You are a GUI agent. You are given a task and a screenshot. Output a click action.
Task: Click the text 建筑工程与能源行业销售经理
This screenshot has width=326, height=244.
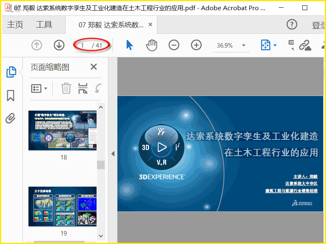(x=291, y=191)
